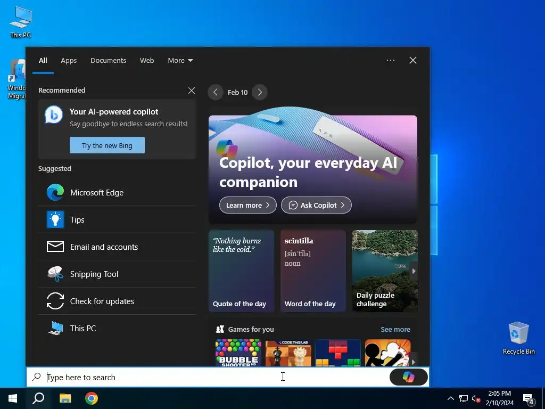Open Email and accounts envelope icon

pyautogui.click(x=55, y=247)
